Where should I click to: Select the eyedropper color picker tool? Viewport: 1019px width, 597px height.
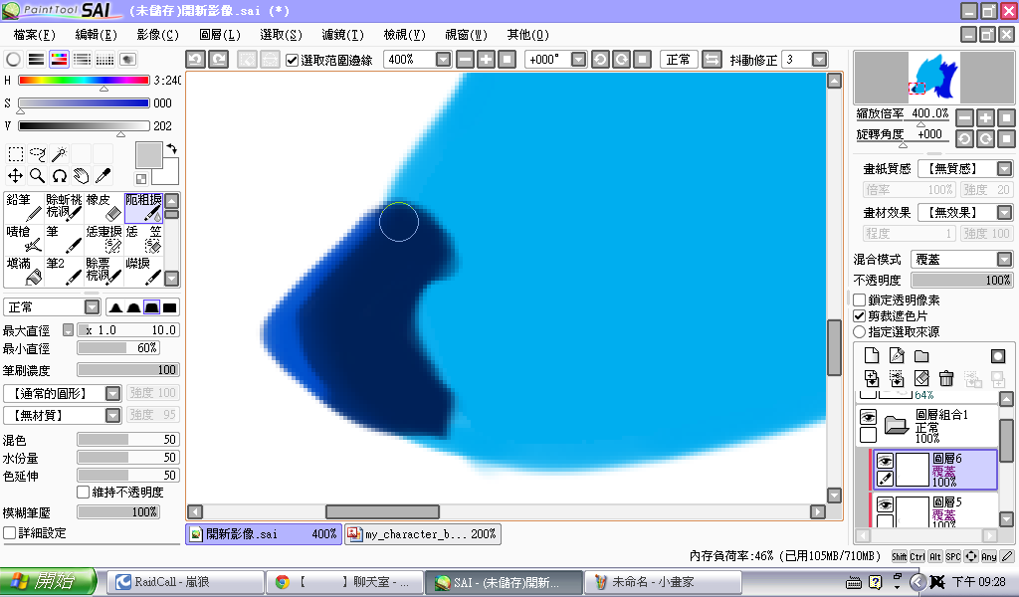coord(102,175)
